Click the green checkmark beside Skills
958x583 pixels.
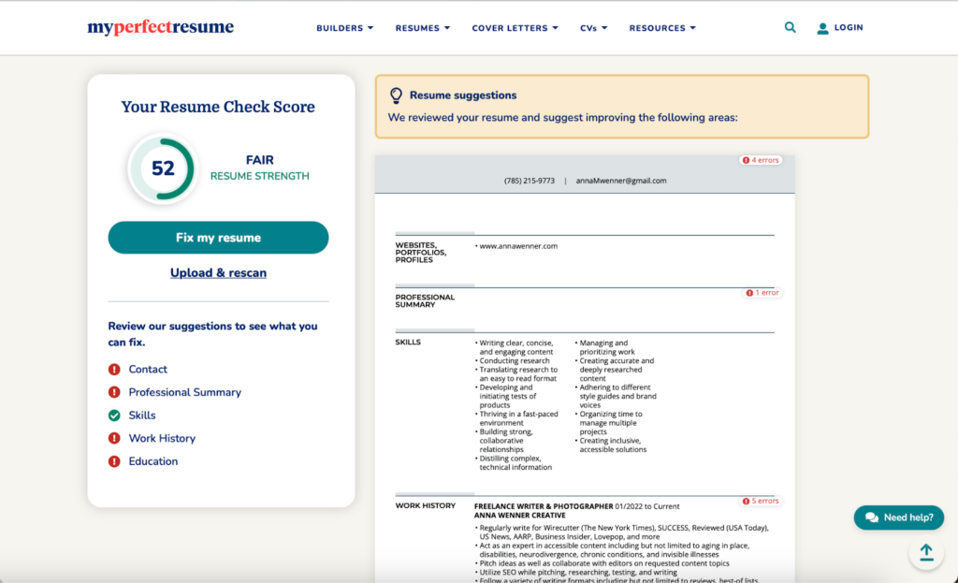(x=114, y=415)
